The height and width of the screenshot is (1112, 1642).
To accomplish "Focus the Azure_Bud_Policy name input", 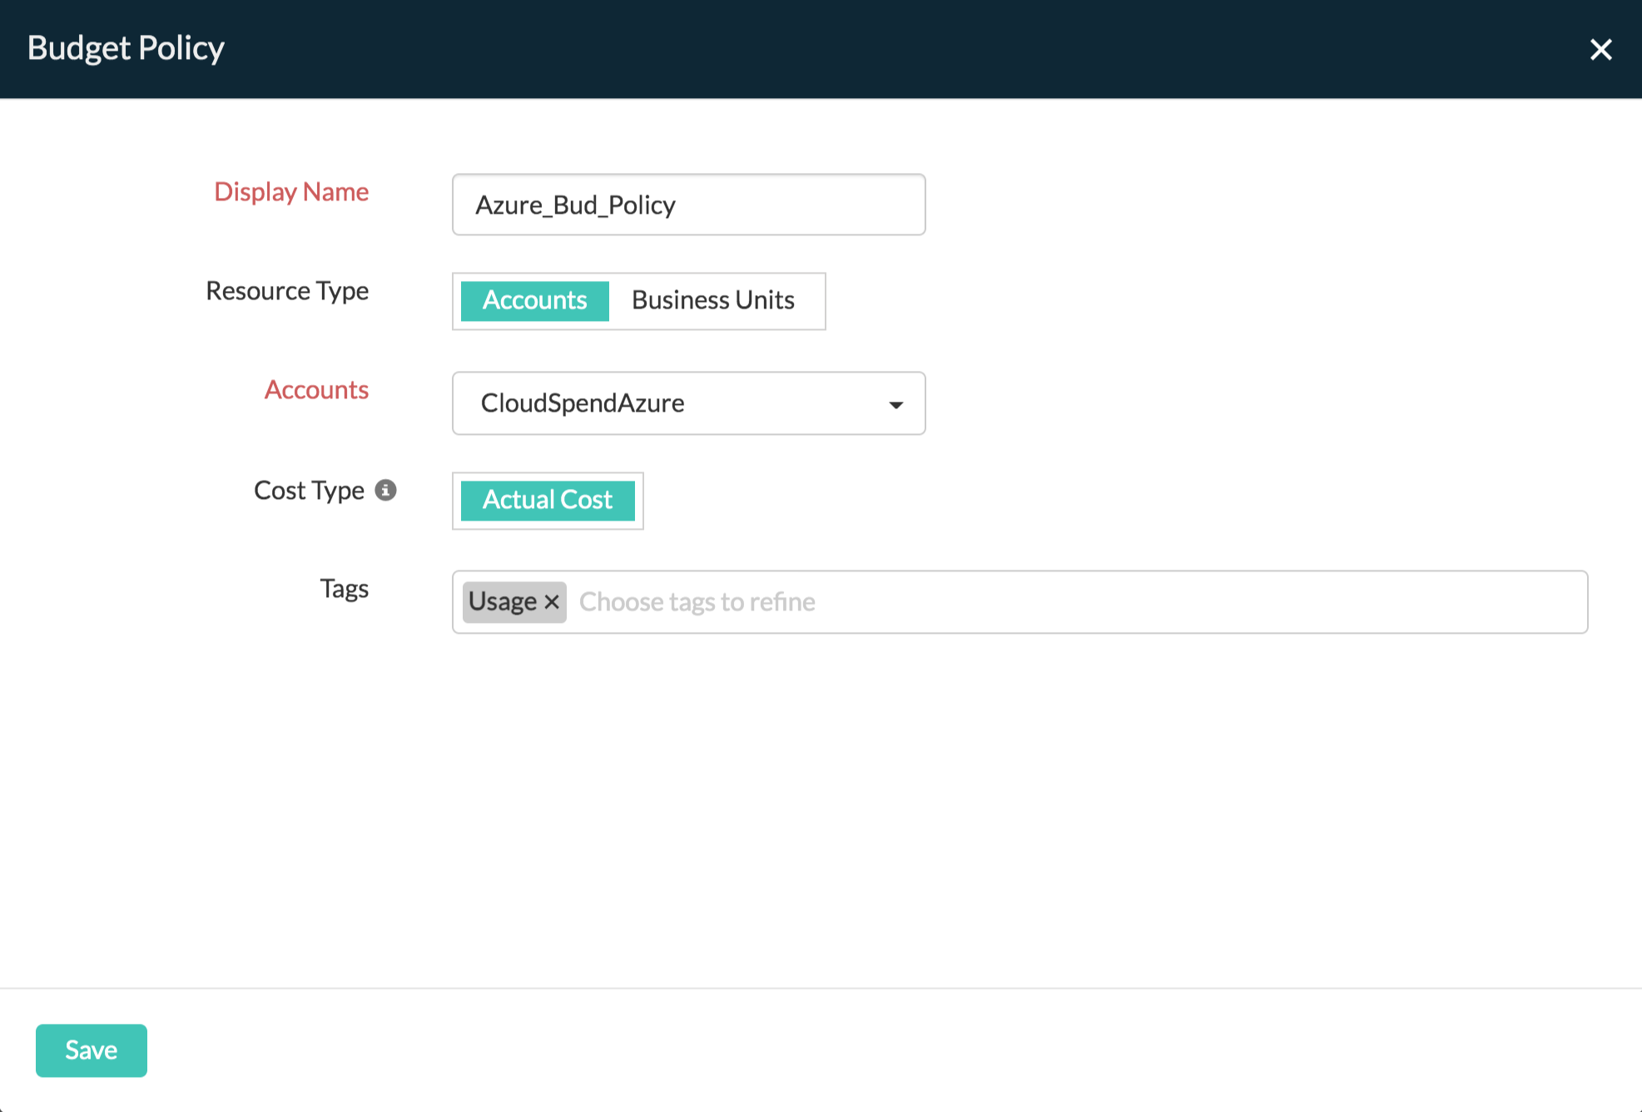I will [688, 205].
